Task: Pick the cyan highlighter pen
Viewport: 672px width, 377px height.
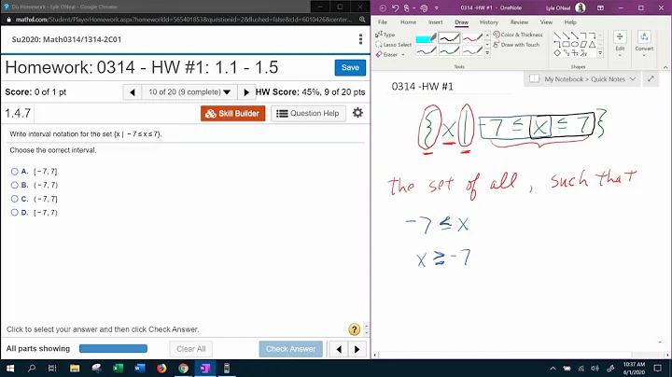Action: pos(426,38)
